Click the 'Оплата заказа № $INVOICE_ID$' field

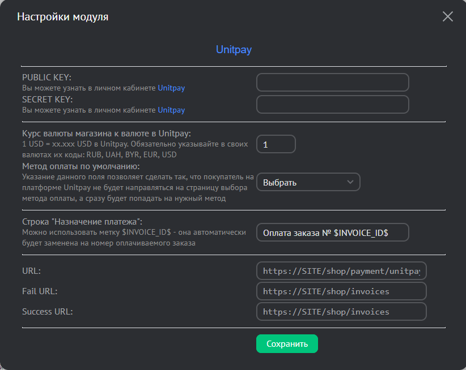[332, 233]
